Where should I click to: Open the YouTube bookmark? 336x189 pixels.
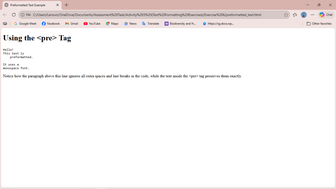click(92, 24)
